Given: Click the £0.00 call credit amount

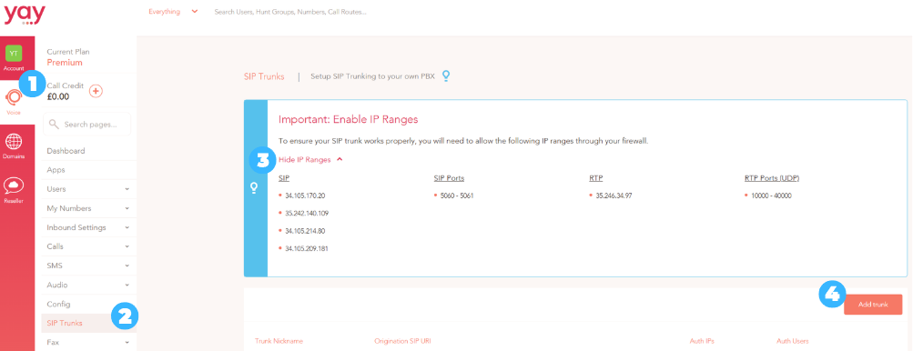Looking at the screenshot, I should click(x=57, y=96).
